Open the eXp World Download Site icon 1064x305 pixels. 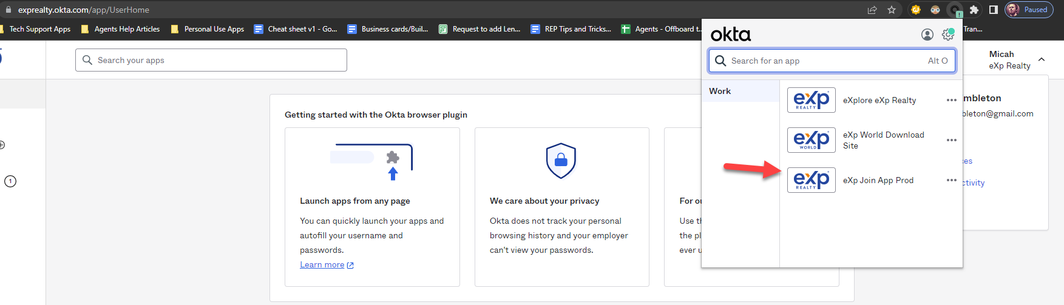(811, 140)
